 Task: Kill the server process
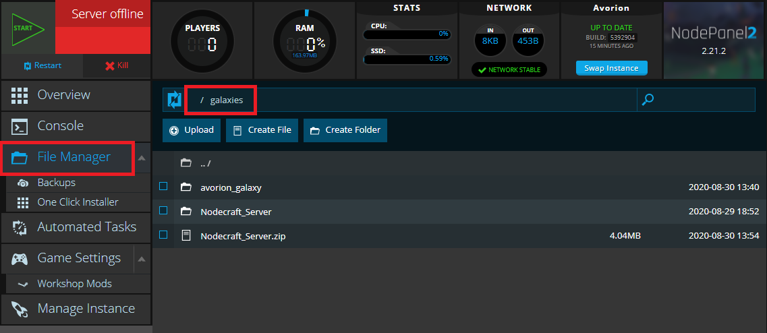(117, 65)
